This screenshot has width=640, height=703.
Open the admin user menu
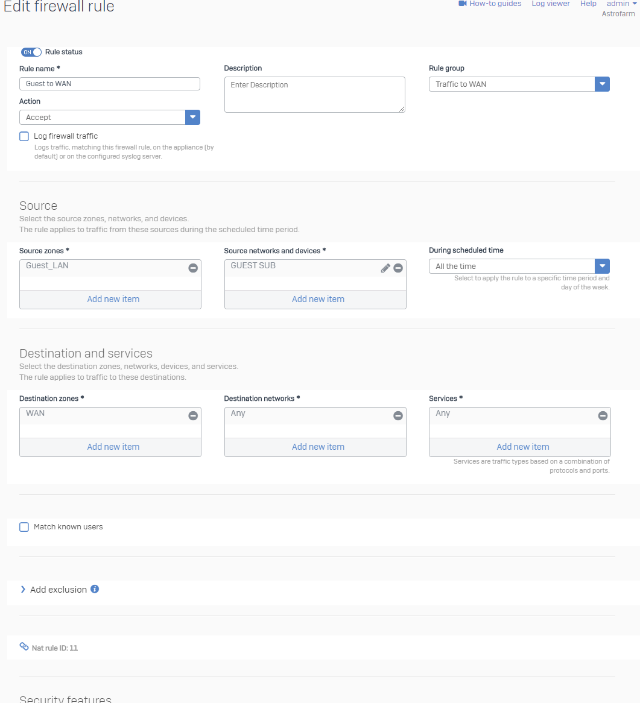point(622,4)
